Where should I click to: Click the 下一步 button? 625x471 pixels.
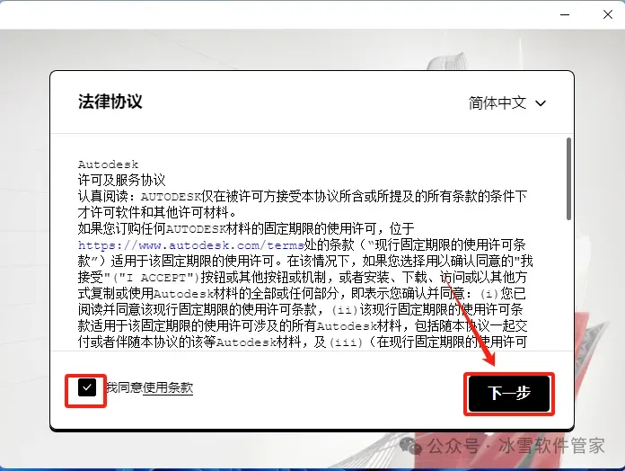(x=509, y=394)
